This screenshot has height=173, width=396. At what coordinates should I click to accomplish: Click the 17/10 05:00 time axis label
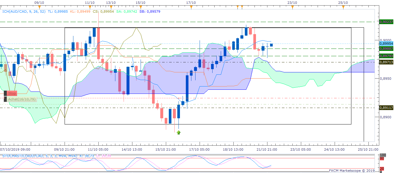coord(199,149)
